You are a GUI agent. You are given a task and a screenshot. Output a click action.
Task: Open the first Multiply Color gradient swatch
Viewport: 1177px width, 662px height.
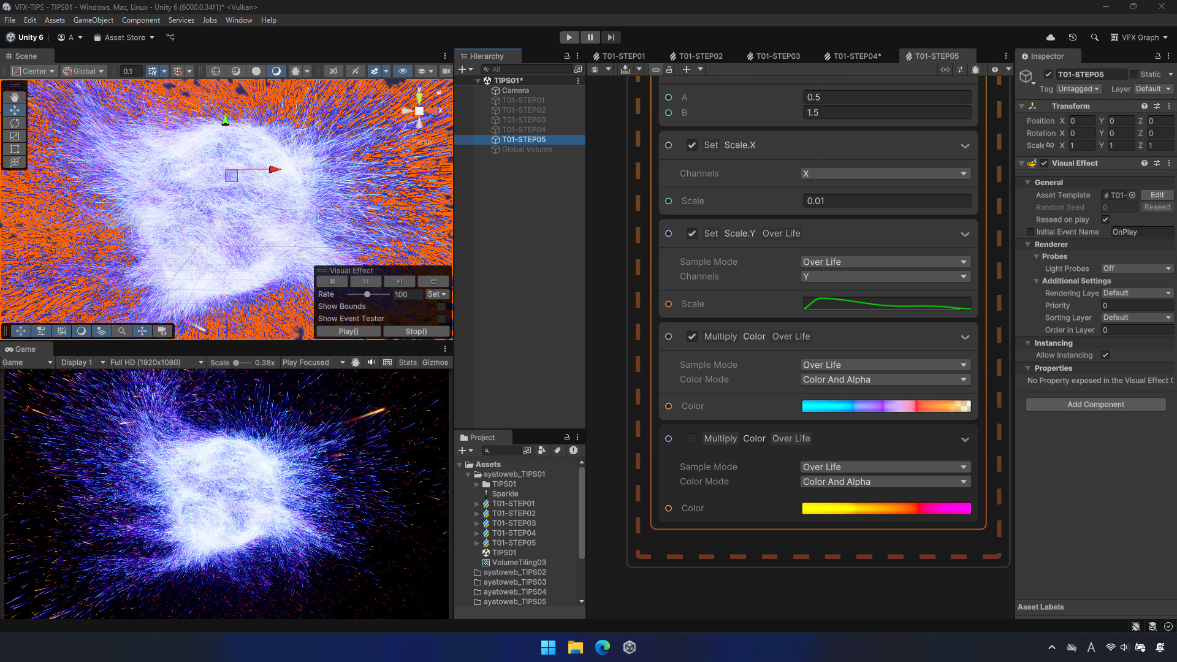(886, 406)
